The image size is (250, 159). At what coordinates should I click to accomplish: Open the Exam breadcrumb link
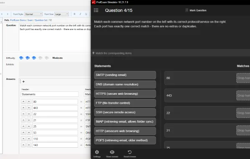[30, 20]
